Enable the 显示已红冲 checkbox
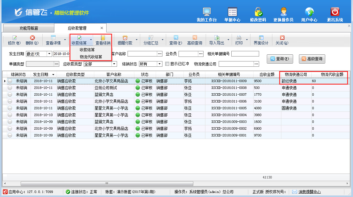 [x=167, y=64]
